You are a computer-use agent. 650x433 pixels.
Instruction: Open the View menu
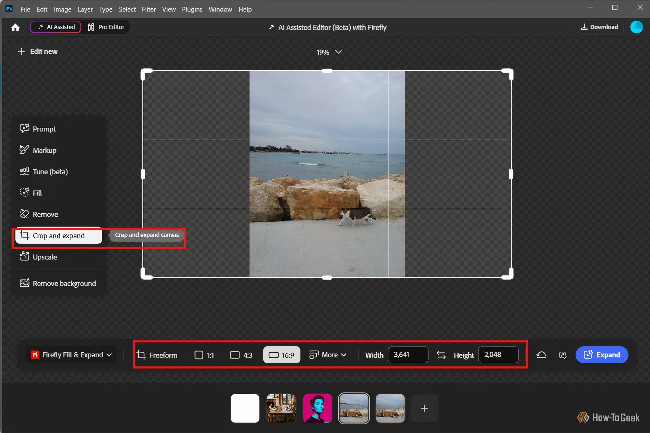point(169,9)
